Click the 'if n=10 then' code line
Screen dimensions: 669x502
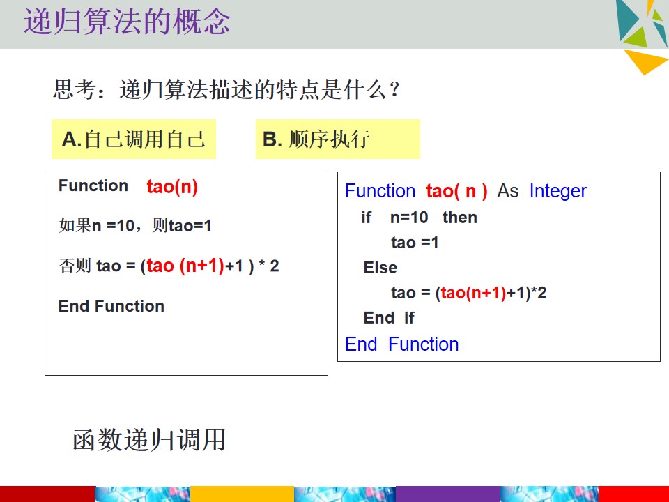pos(419,218)
